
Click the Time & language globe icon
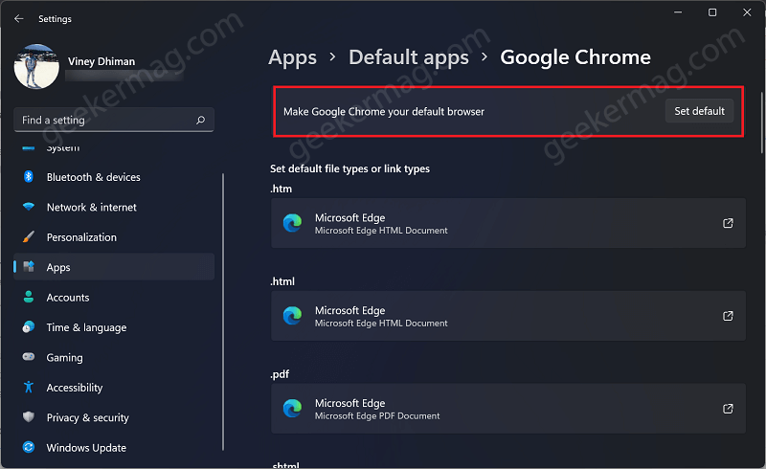coord(29,326)
